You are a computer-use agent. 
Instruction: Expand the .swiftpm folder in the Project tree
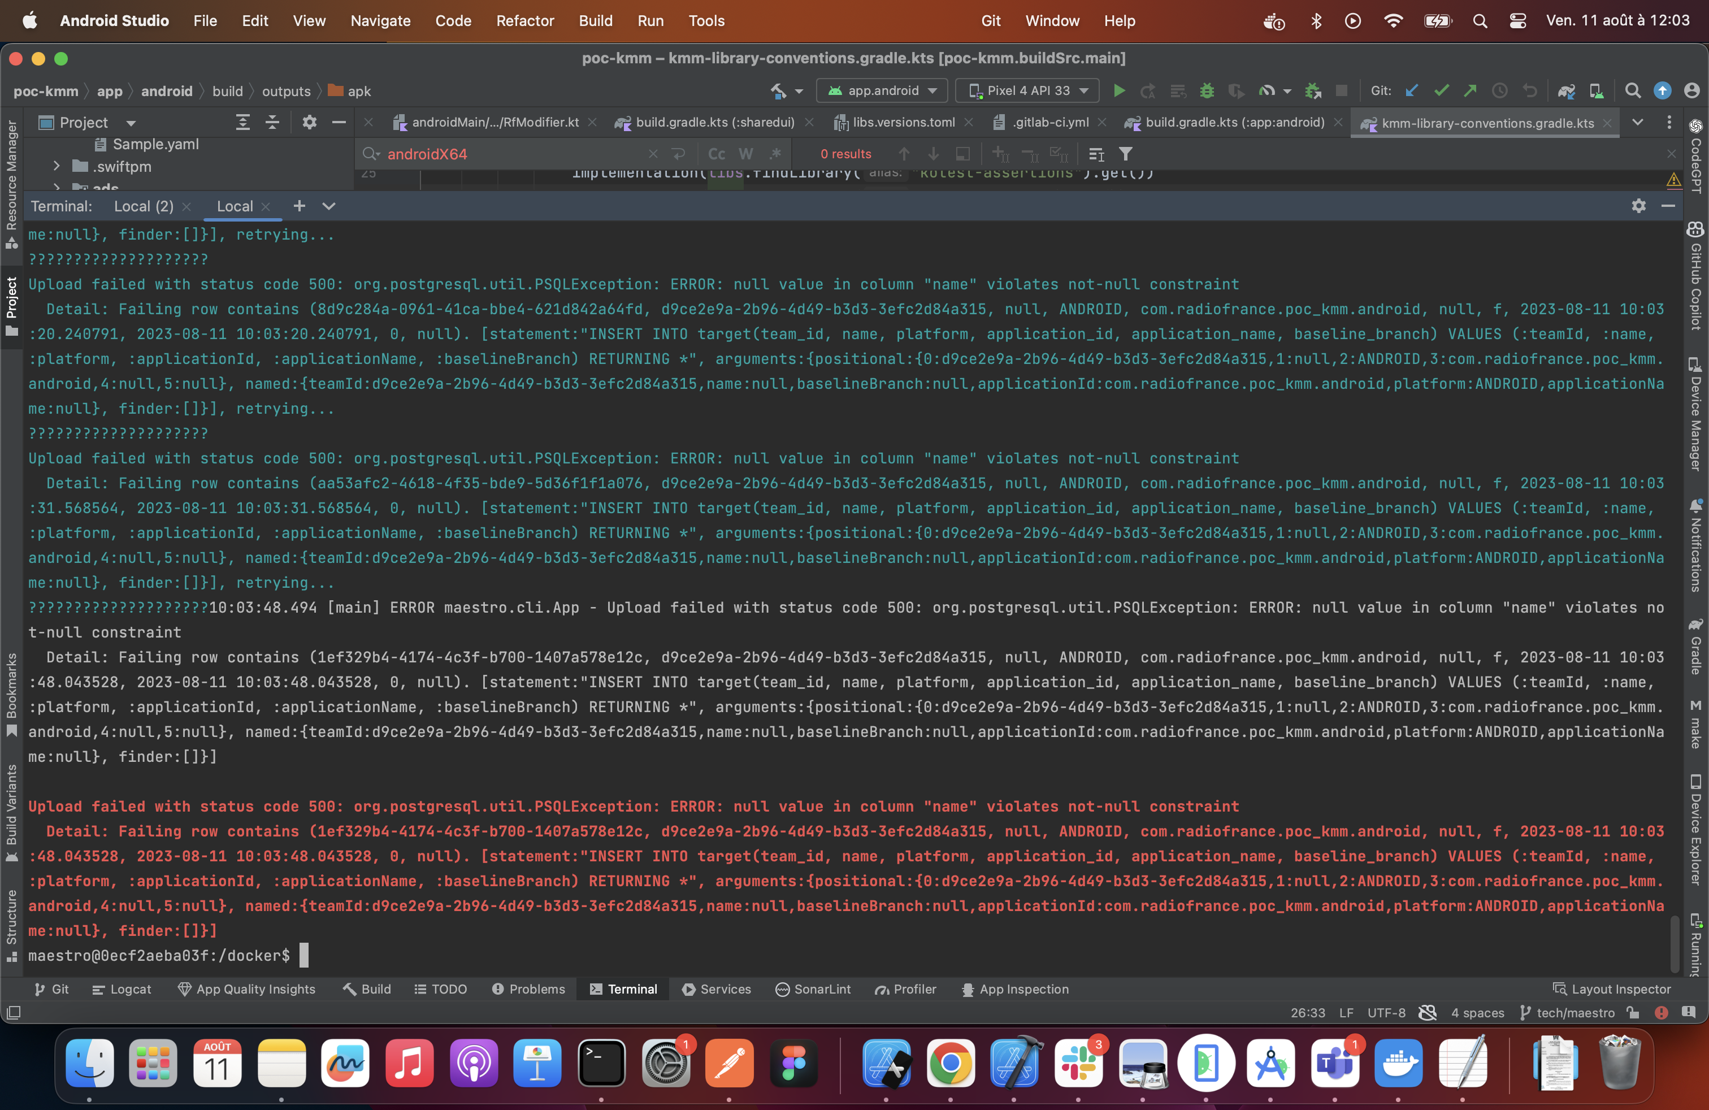tap(58, 167)
